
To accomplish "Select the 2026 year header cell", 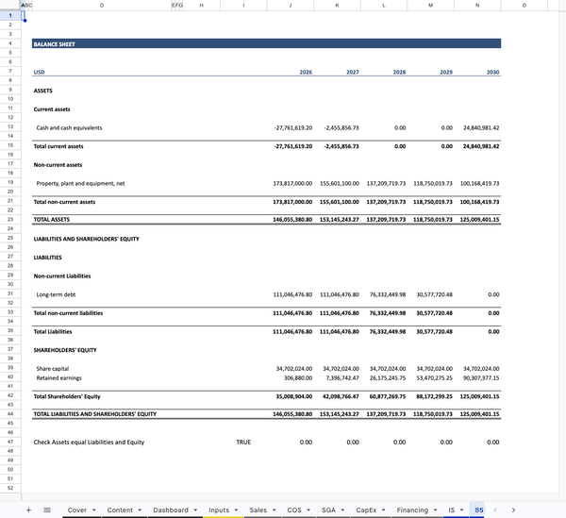I will 290,72.
